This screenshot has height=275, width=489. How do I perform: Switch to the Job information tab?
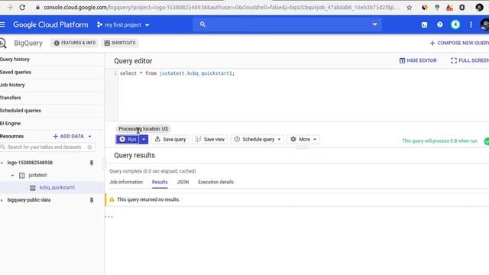(126, 182)
